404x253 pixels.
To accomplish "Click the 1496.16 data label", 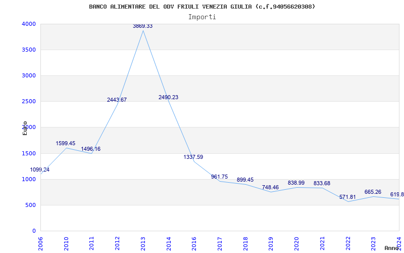I will pyautogui.click(x=91, y=149).
